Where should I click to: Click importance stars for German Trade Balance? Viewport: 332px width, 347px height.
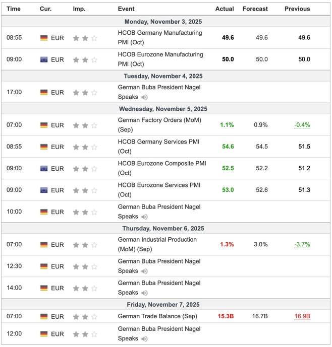point(85,317)
